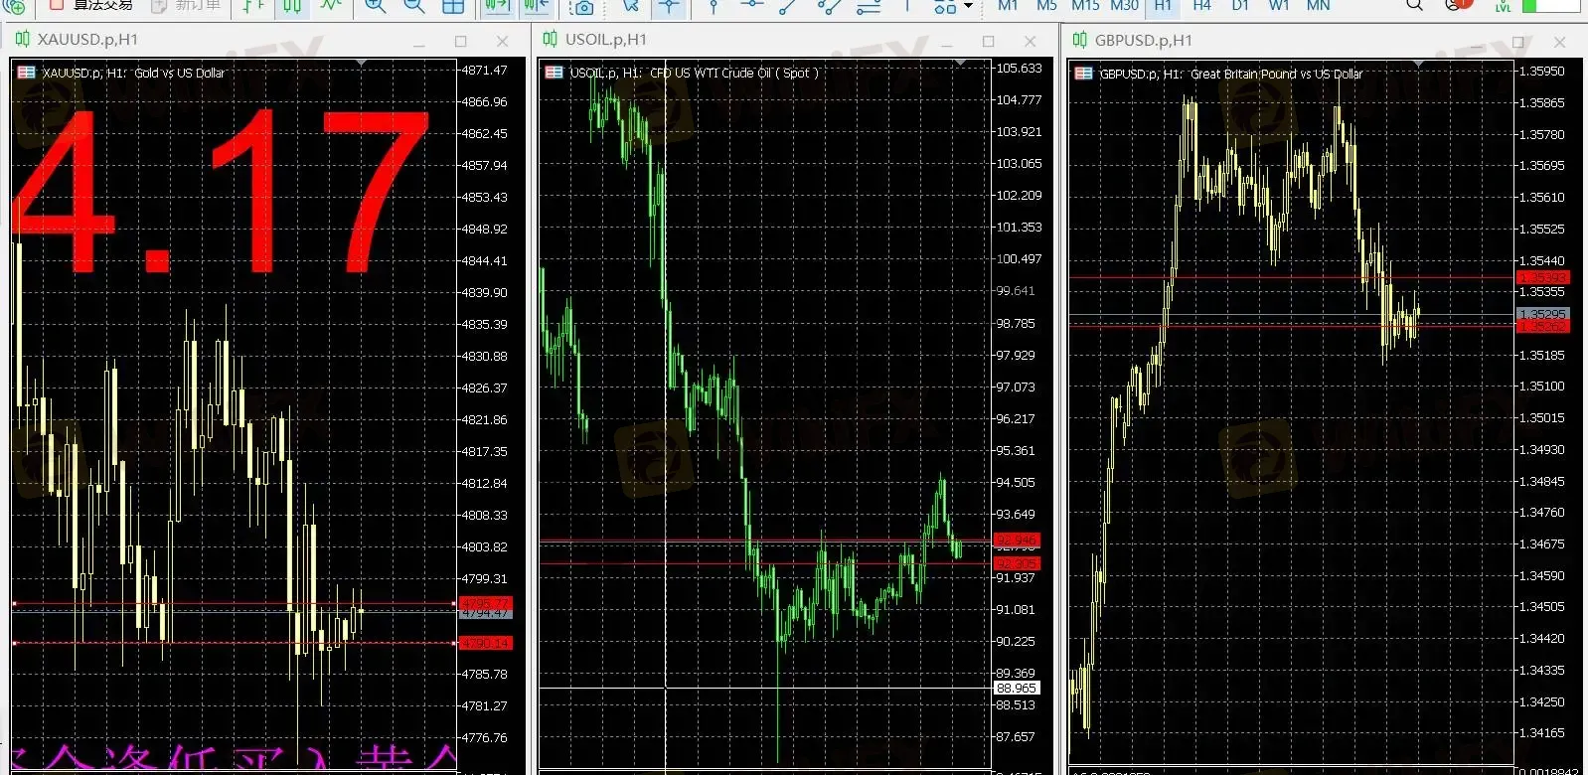Toggle chart auto-scroll to latest bar
The width and height of the screenshot is (1588, 775).
(x=497, y=6)
